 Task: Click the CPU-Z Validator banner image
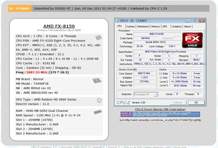(160, 114)
